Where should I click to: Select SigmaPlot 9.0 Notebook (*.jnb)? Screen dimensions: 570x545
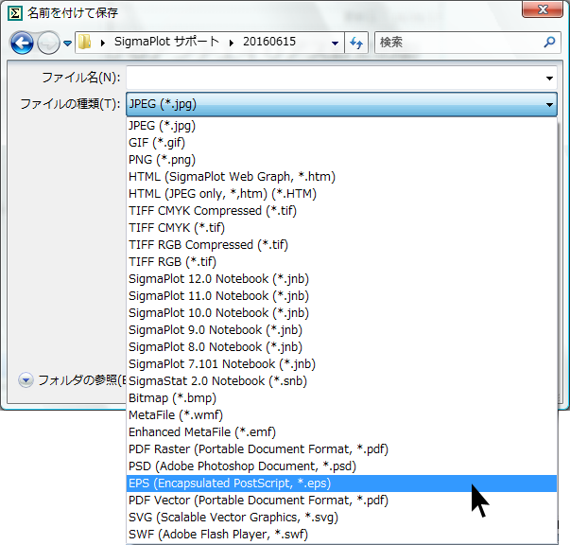[341, 330]
